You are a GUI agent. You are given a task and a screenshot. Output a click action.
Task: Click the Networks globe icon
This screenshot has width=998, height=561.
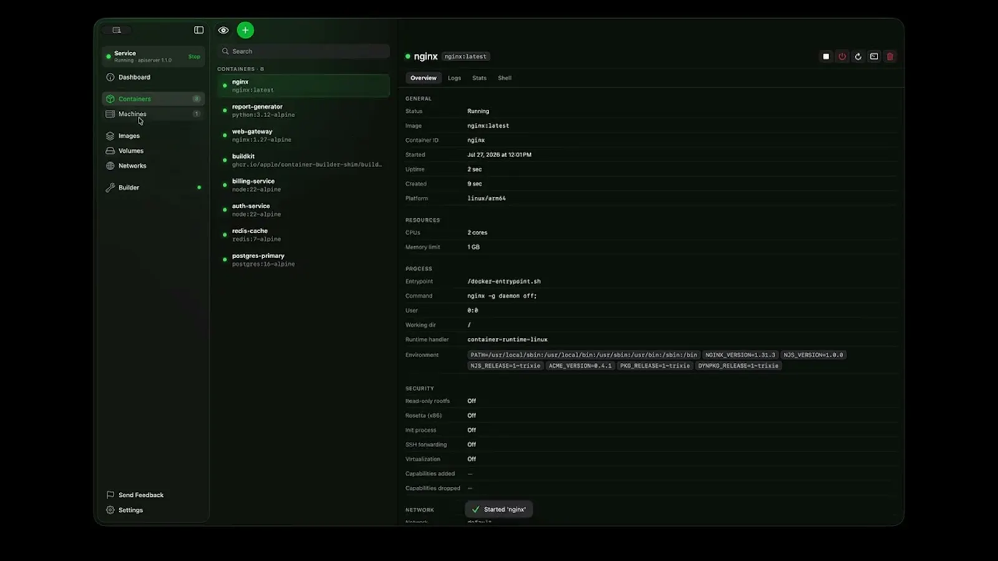[x=110, y=166]
